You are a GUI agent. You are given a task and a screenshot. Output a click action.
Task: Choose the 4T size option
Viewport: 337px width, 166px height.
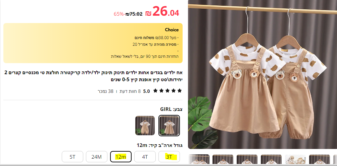tap(145, 157)
